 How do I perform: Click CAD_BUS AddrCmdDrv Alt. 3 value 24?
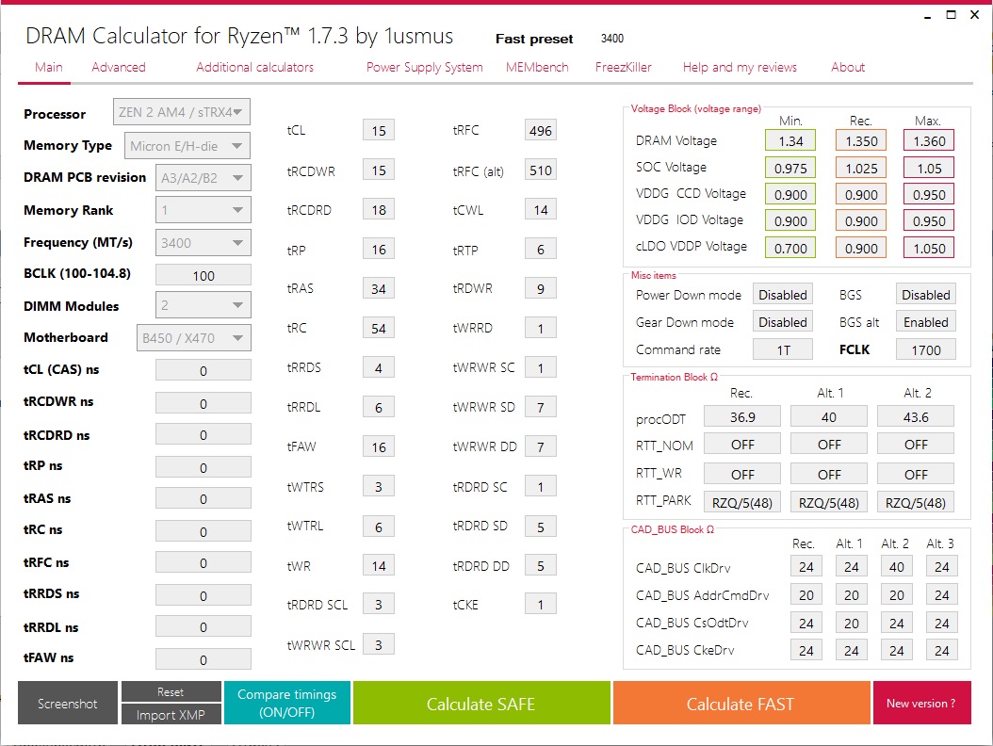pos(942,594)
